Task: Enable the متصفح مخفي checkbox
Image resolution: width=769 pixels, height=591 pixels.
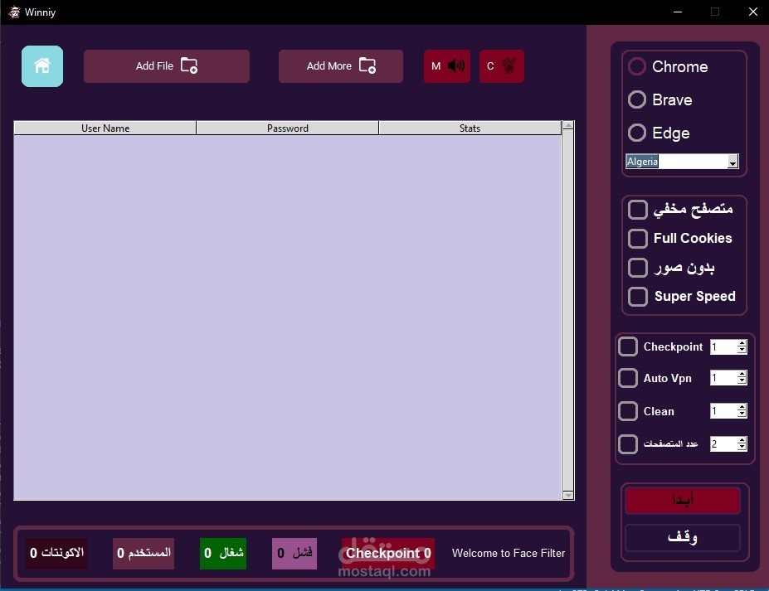Action: (x=638, y=210)
